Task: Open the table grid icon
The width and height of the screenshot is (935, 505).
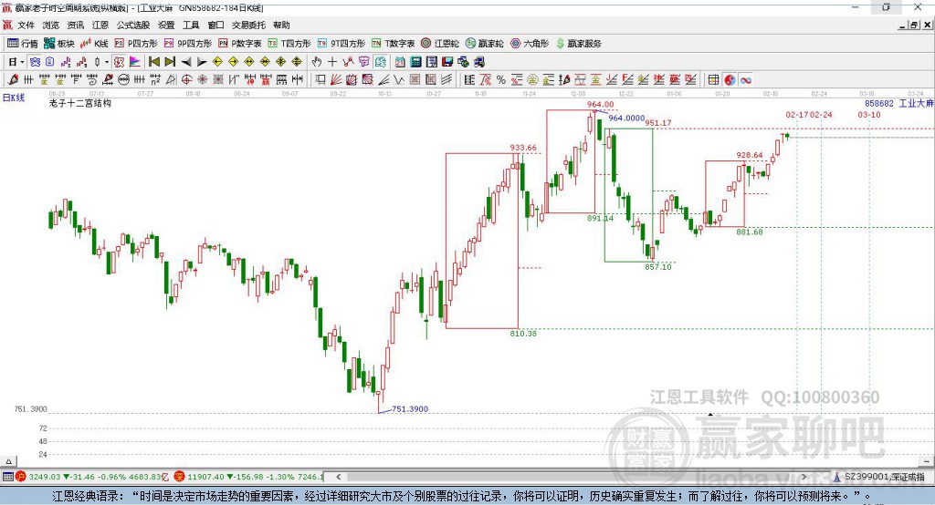Action: click(713, 80)
